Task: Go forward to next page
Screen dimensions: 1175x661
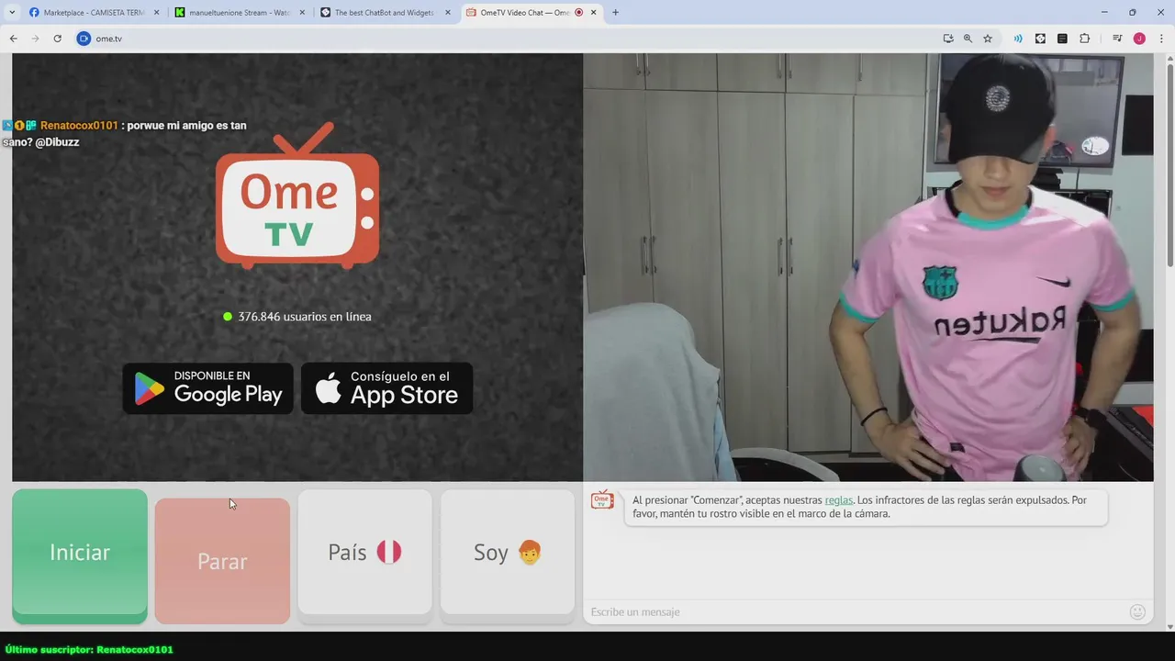Action: click(x=36, y=39)
